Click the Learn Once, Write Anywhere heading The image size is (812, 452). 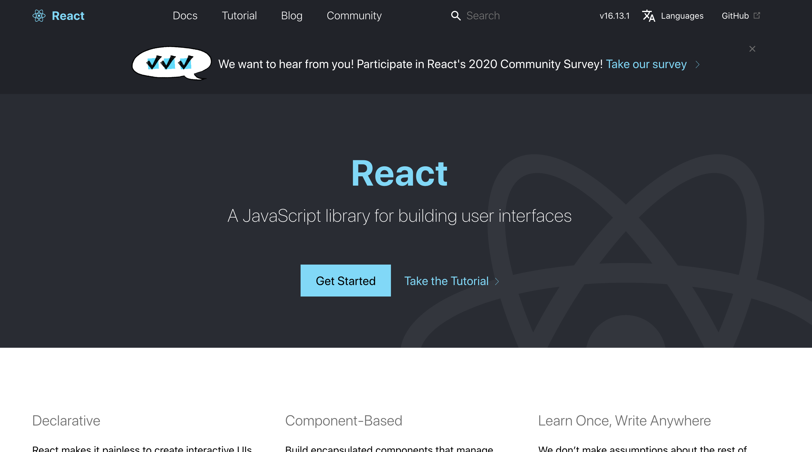624,420
